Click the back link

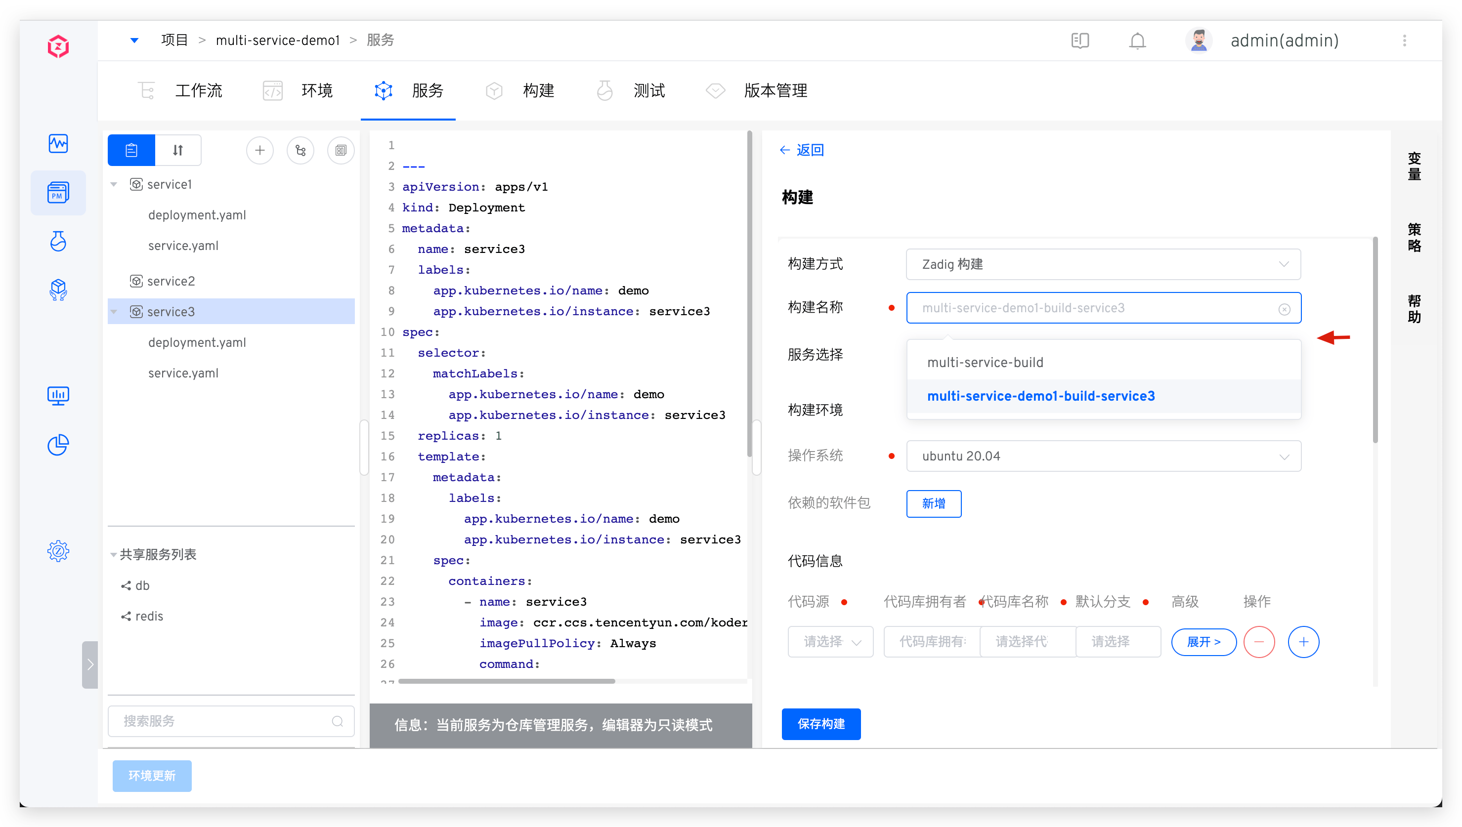pyautogui.click(x=802, y=150)
